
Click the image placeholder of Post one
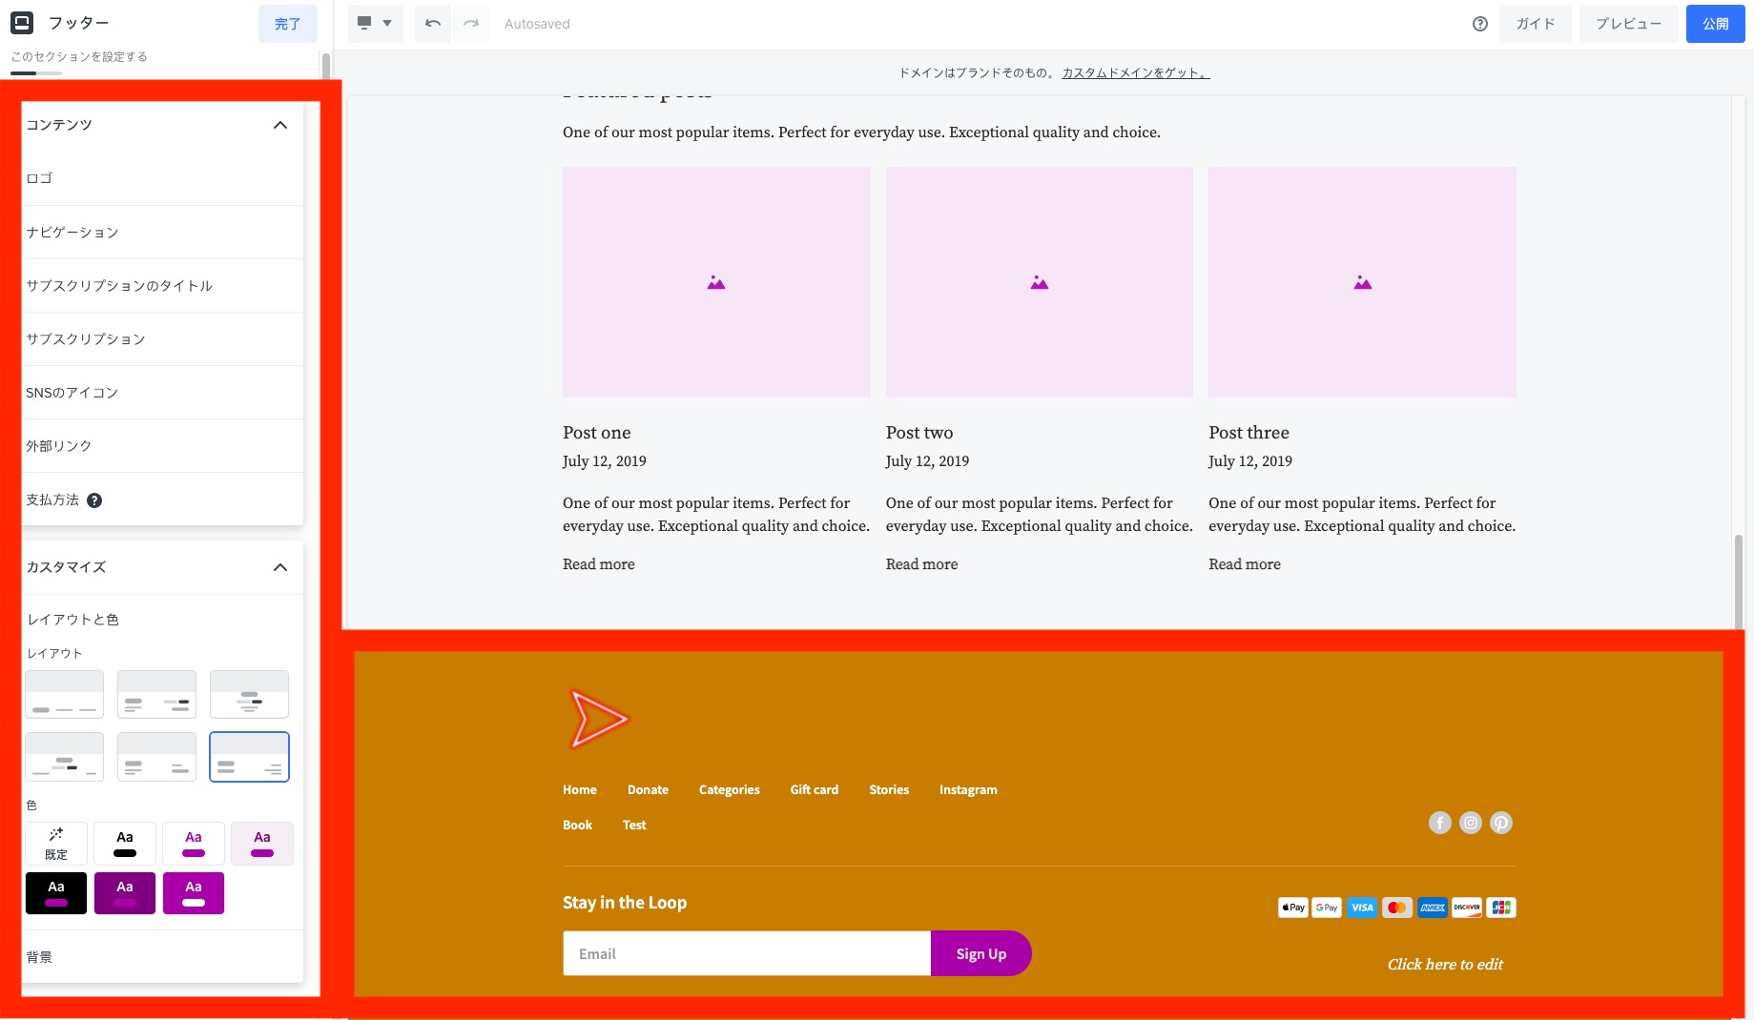tap(716, 282)
